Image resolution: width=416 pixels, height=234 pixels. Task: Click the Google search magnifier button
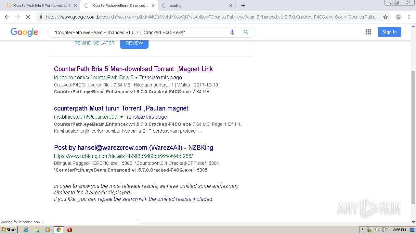click(x=246, y=32)
